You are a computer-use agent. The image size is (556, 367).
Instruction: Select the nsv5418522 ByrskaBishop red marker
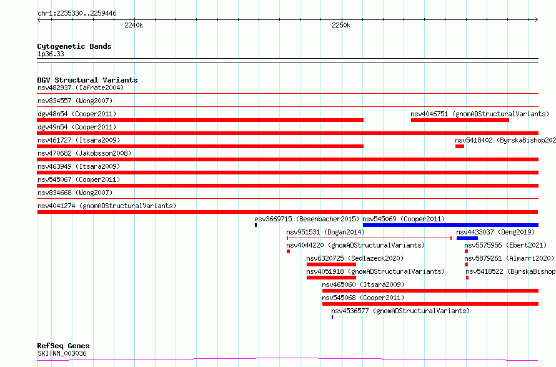click(x=467, y=278)
